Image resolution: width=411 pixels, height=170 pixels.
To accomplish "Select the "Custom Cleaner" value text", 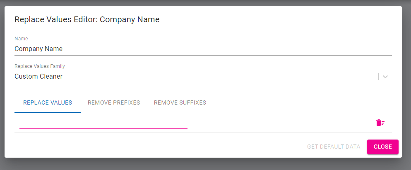I will 38,77.
